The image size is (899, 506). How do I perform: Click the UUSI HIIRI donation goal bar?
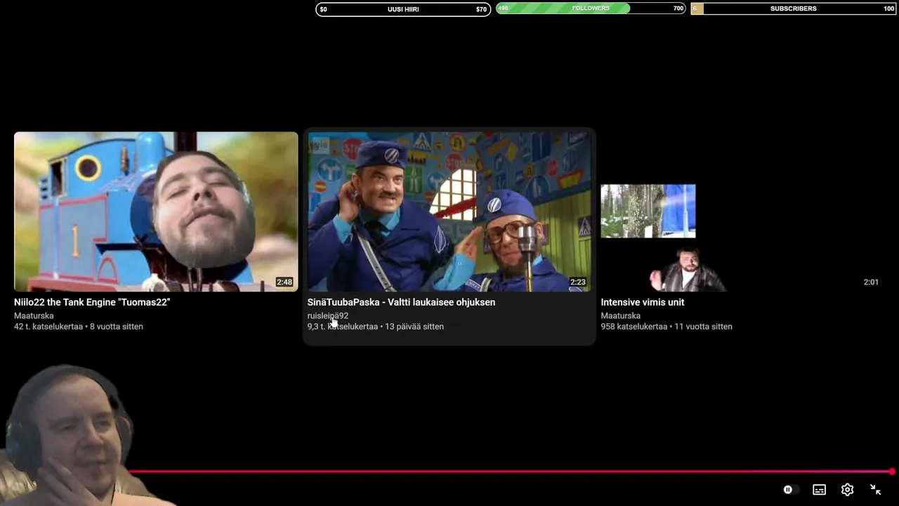click(x=403, y=9)
